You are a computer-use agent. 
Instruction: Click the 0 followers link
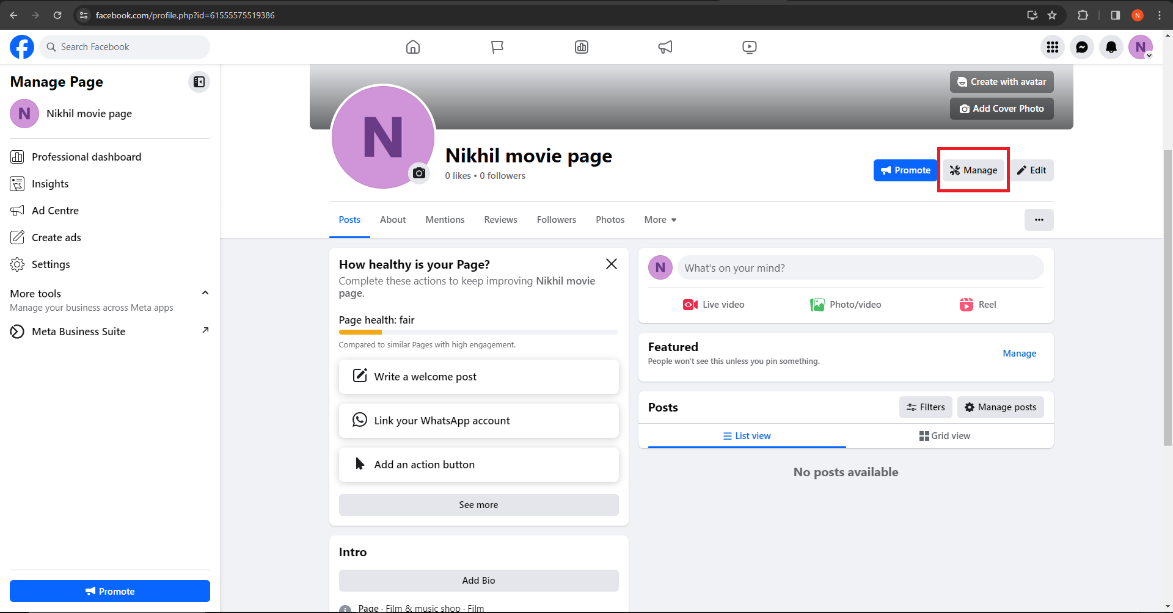click(x=502, y=176)
